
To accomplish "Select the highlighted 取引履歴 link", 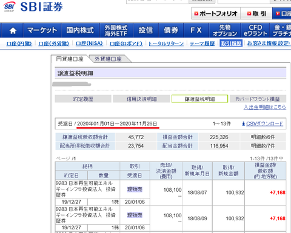I will (x=231, y=44).
